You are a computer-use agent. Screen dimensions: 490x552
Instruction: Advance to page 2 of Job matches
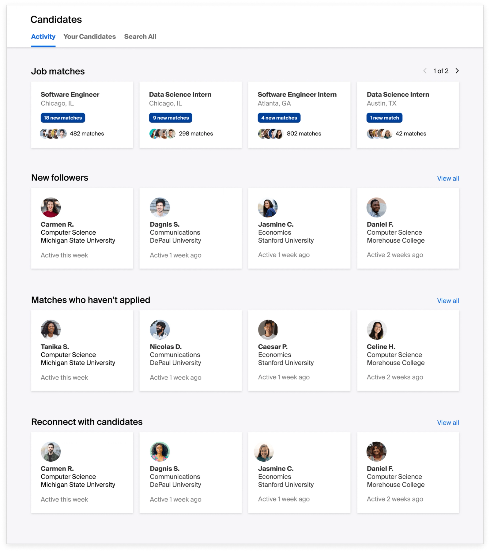(457, 71)
